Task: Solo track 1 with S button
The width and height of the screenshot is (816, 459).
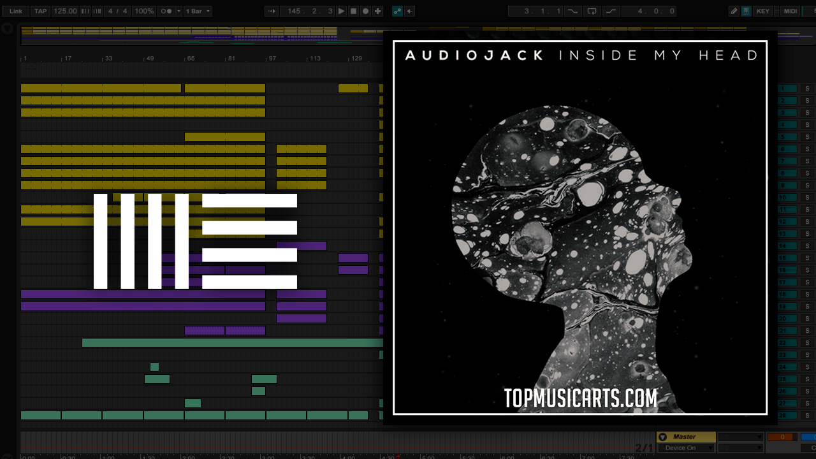Action: point(806,89)
